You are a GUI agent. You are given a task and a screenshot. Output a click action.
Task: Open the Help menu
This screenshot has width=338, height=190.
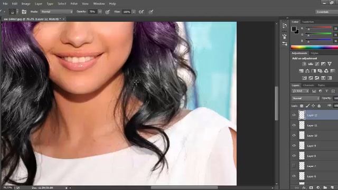[112, 4]
